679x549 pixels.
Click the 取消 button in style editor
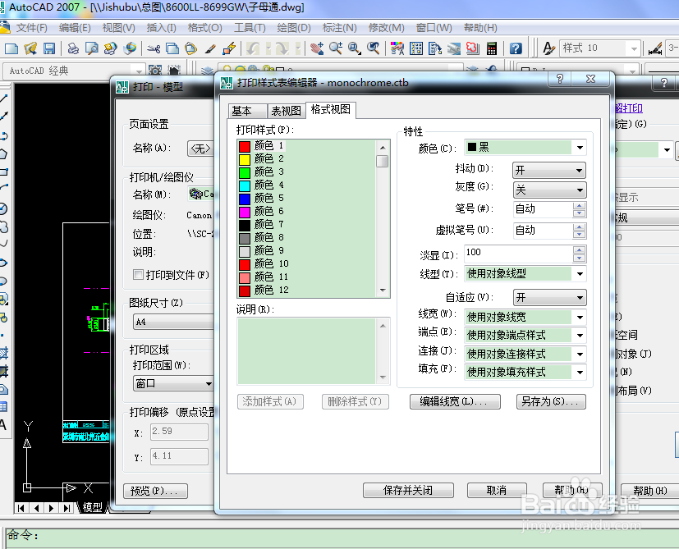[497, 490]
